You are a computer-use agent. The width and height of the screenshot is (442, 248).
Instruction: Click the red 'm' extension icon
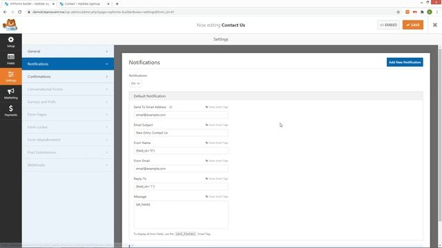click(x=414, y=12)
